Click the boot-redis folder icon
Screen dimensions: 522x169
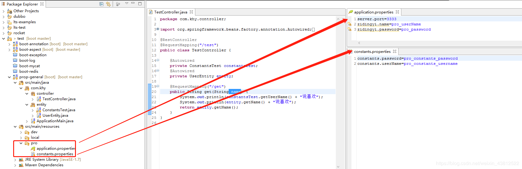click(x=15, y=72)
